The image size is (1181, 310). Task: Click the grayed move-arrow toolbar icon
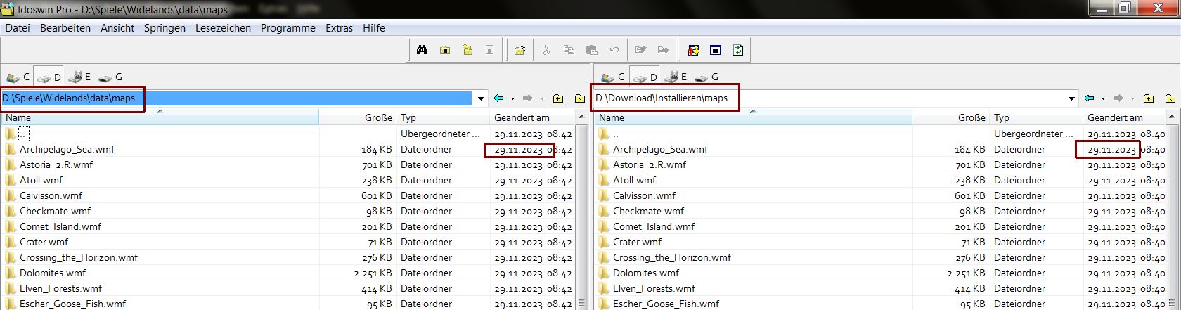663,50
